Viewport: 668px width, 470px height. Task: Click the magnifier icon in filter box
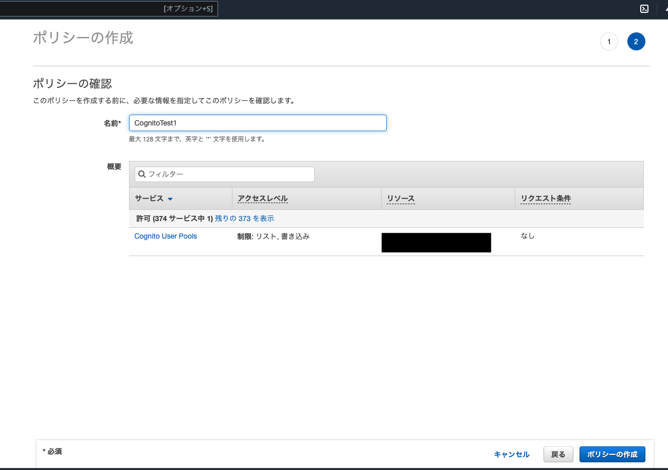click(142, 174)
